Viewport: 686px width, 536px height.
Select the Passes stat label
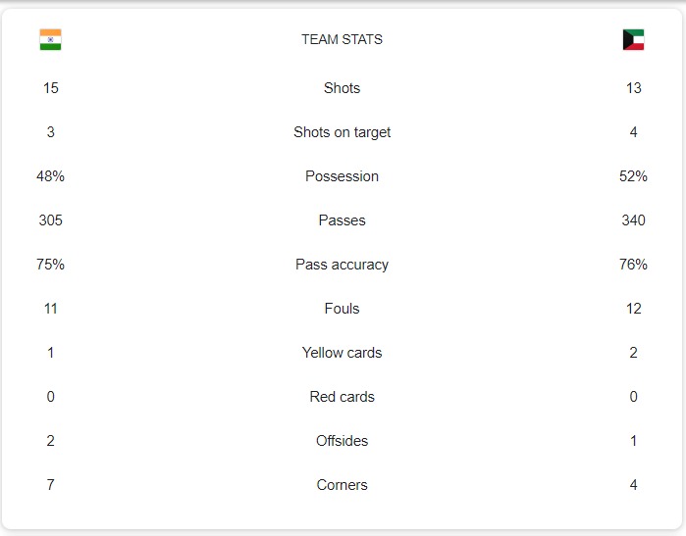342,220
